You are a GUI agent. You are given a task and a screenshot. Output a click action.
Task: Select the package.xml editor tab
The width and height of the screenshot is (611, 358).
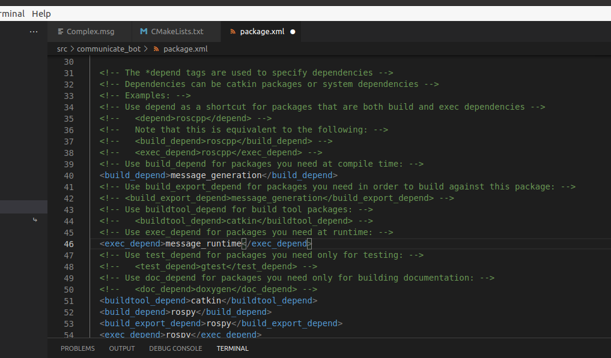pos(262,32)
